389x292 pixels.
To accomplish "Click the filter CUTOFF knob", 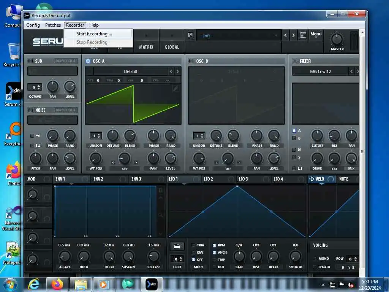I will (x=317, y=136).
